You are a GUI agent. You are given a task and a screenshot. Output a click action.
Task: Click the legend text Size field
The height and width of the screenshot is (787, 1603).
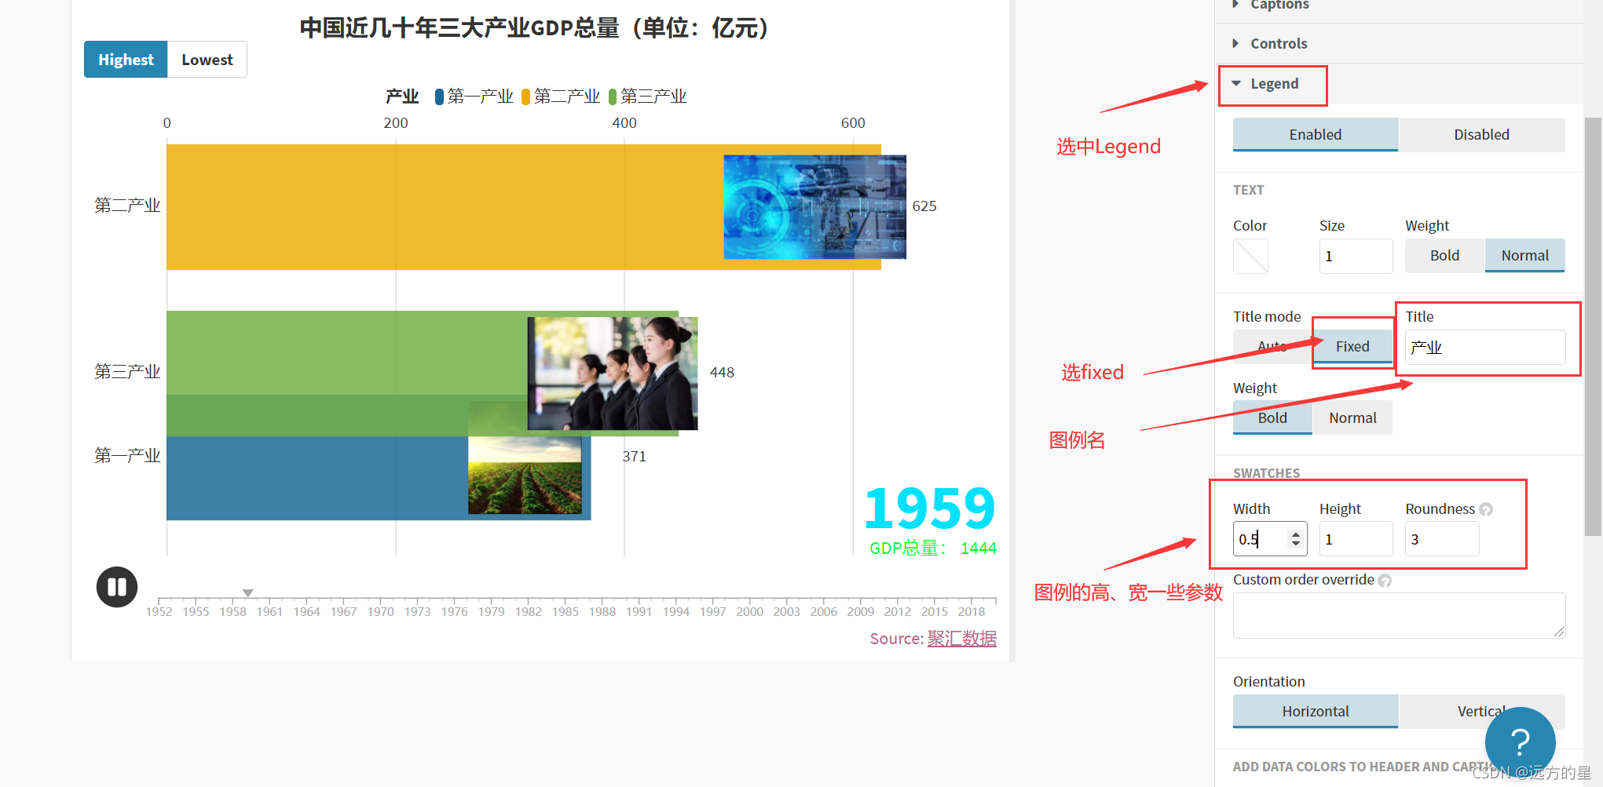[1356, 256]
